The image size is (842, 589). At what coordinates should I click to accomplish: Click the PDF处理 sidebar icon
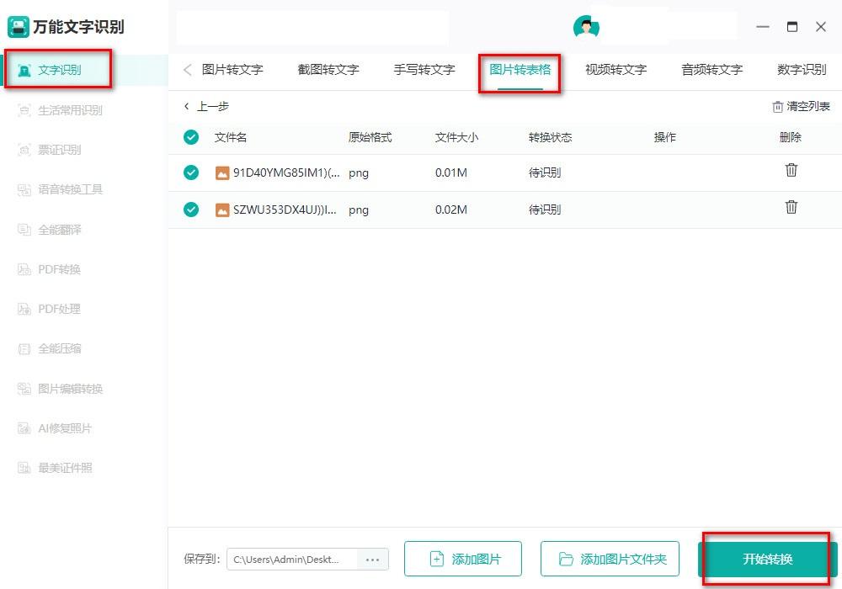point(24,309)
